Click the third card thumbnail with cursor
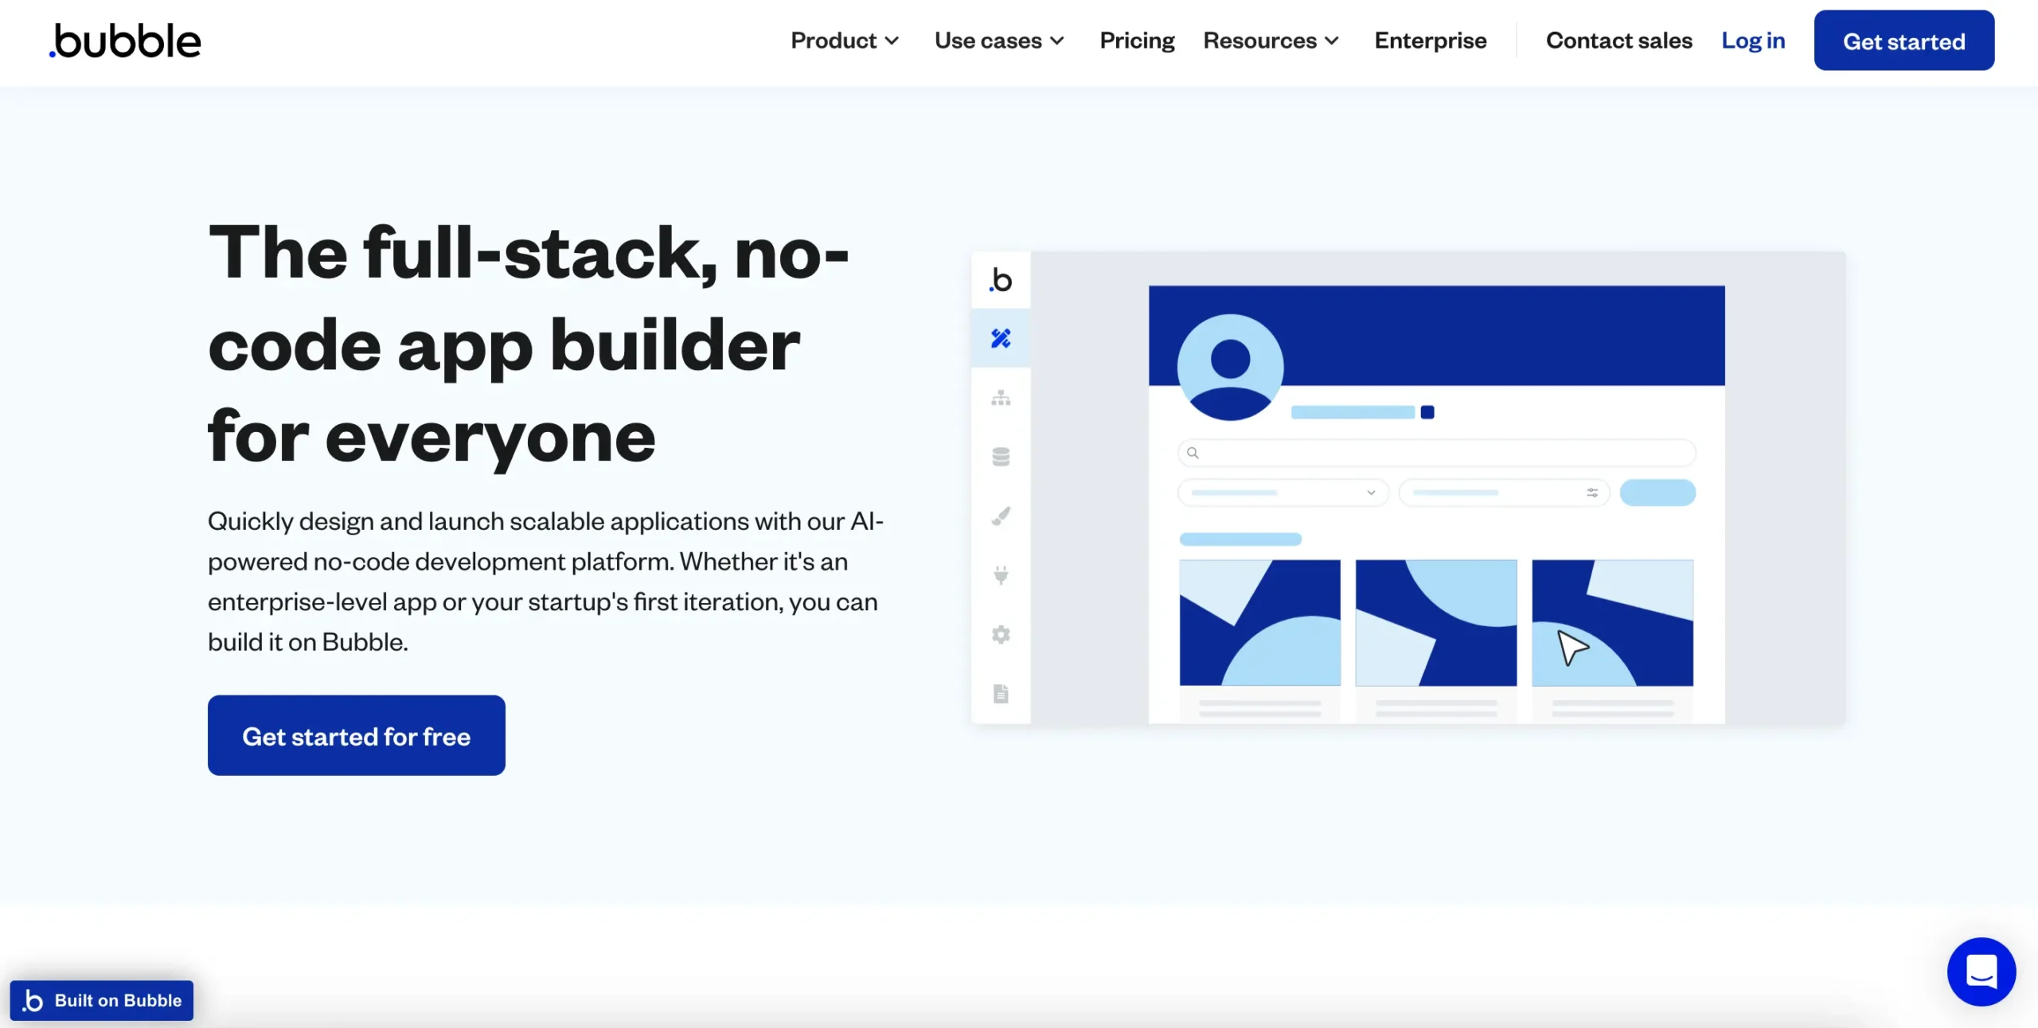 click(x=1612, y=622)
